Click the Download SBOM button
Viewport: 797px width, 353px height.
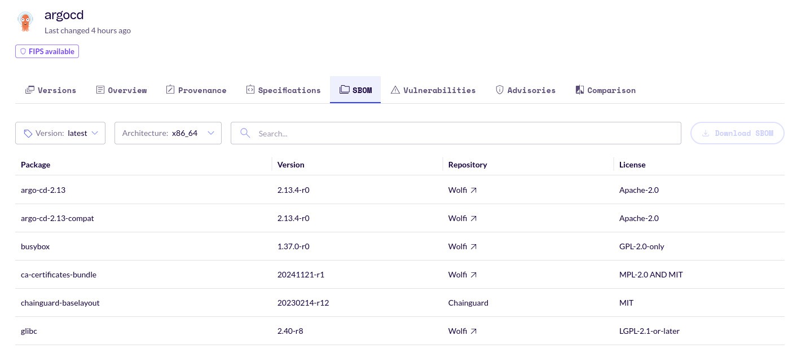[x=737, y=133]
